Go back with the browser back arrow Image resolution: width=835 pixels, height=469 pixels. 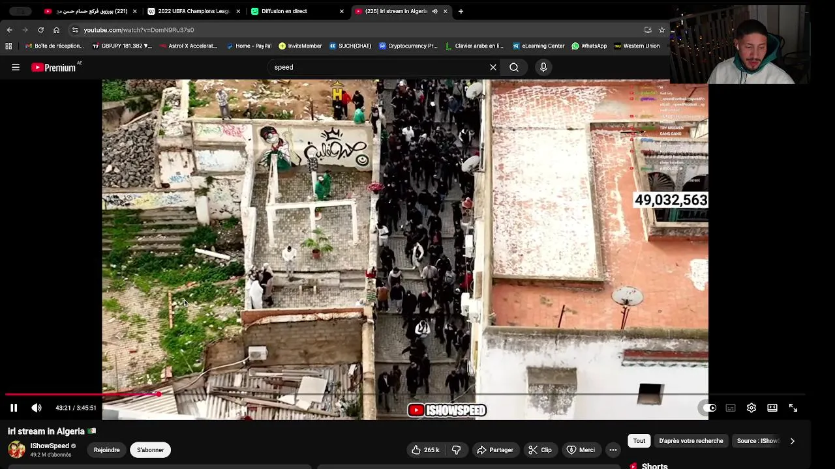(9, 30)
